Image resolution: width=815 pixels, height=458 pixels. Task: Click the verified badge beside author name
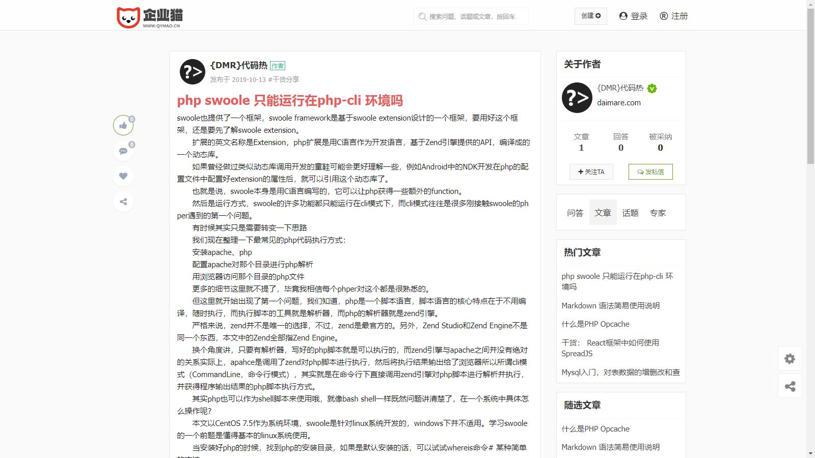tap(652, 89)
